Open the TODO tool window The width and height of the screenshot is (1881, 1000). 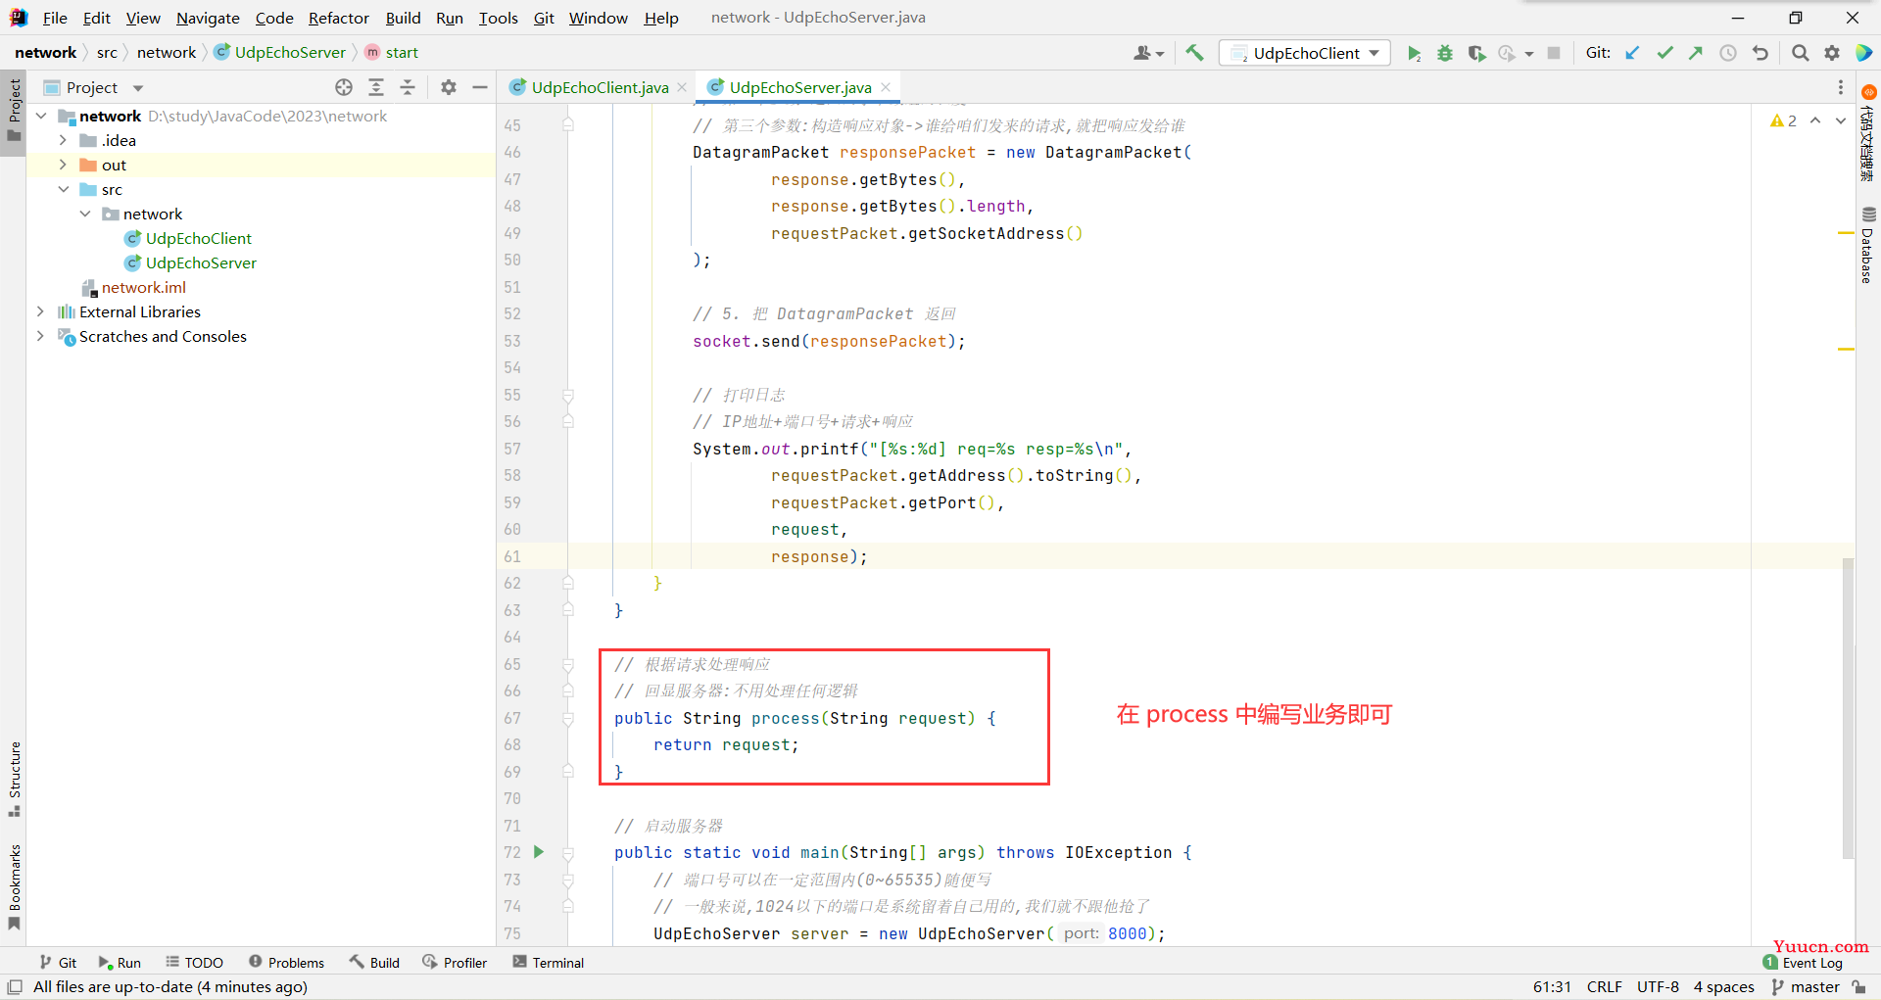194,963
